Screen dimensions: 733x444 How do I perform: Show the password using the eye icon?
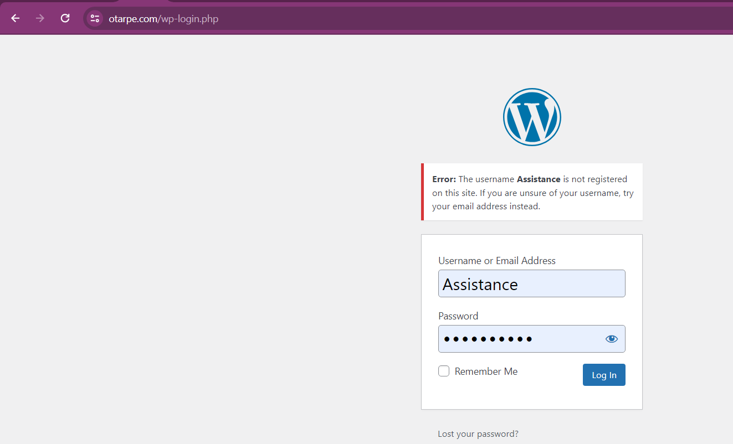point(611,339)
